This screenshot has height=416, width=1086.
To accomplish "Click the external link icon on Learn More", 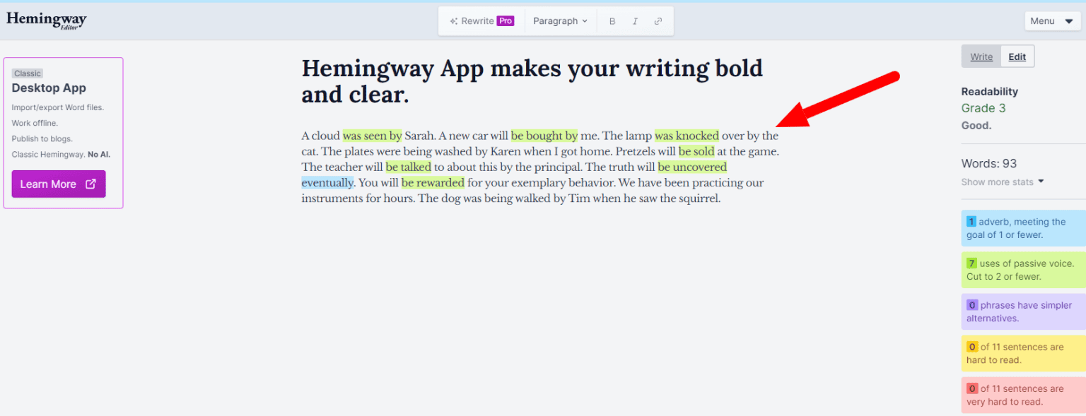I will [90, 184].
